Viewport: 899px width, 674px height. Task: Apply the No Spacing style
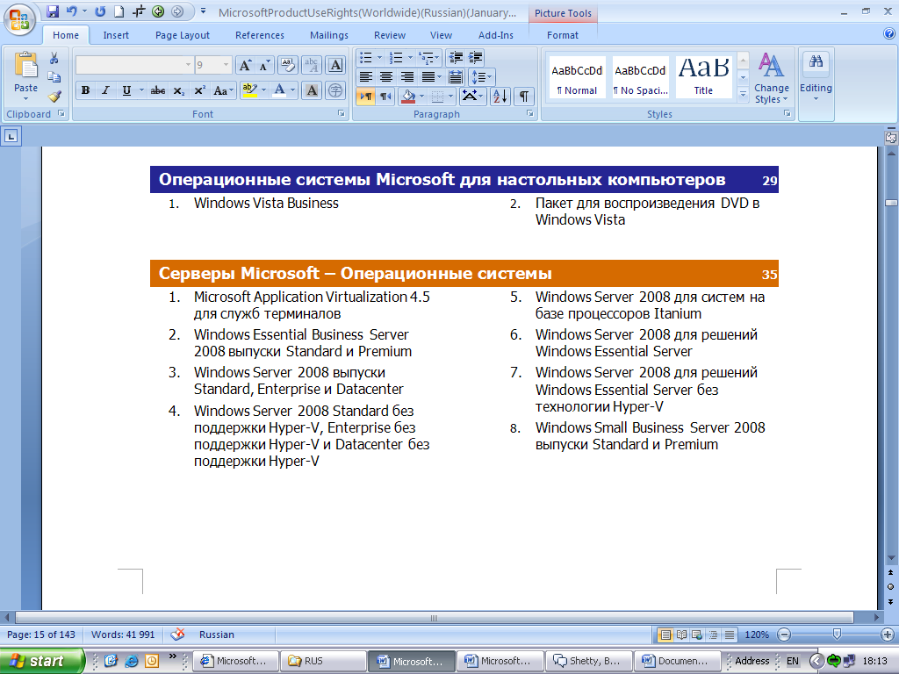pos(640,77)
